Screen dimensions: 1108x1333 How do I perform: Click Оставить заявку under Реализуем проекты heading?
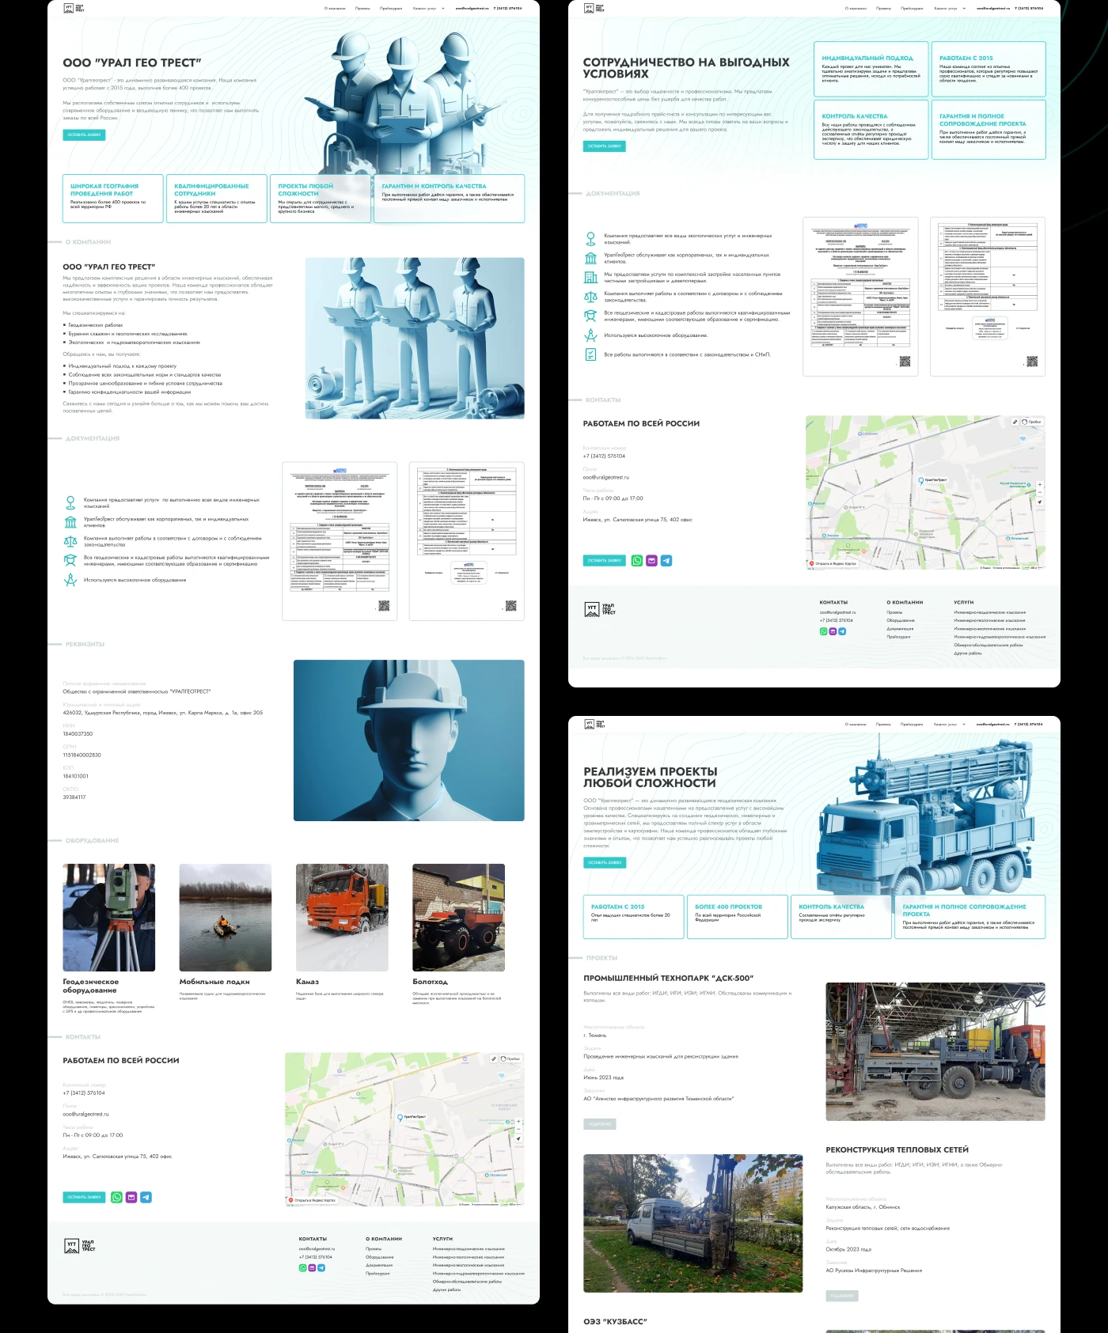(605, 862)
